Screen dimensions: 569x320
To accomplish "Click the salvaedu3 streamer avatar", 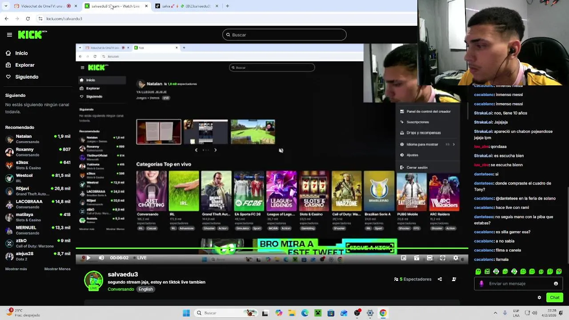I will [x=93, y=281].
